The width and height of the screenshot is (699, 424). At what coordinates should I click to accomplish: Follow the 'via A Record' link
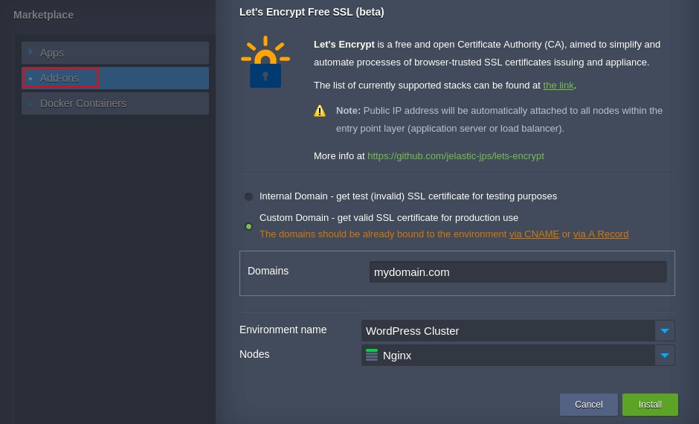click(x=601, y=234)
